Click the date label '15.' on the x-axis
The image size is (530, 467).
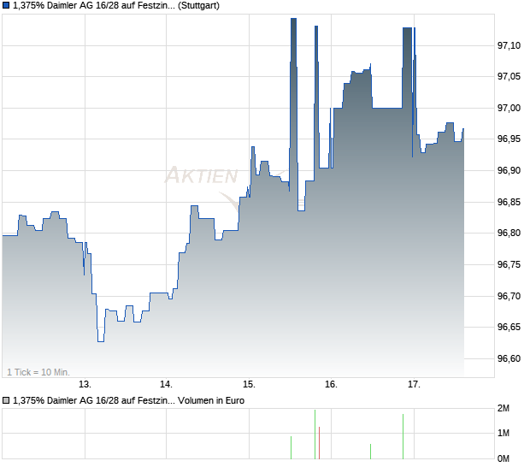click(x=249, y=385)
